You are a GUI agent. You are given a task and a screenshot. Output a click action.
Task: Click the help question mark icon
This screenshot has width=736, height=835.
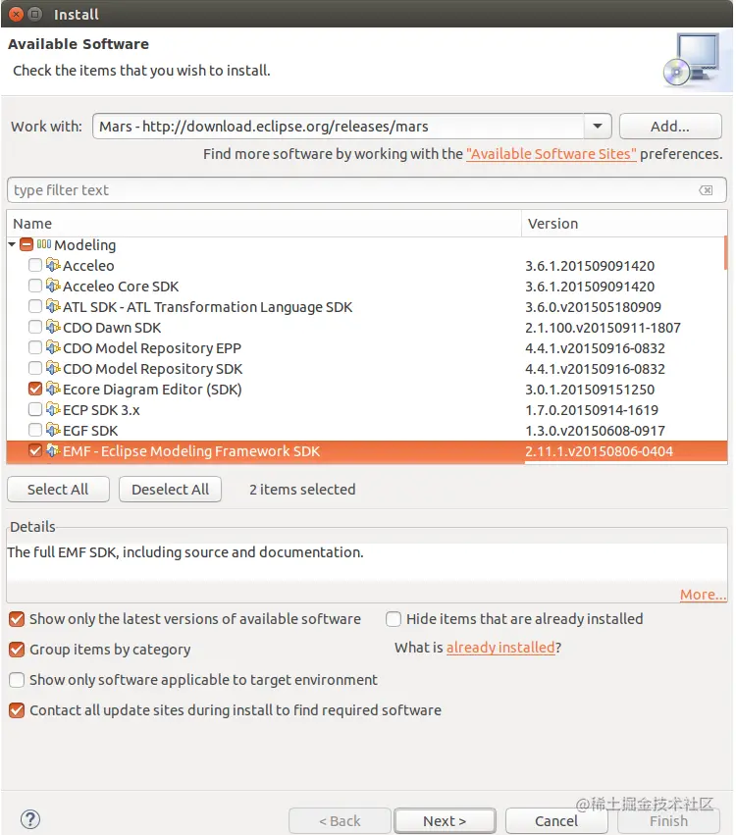coord(30,819)
